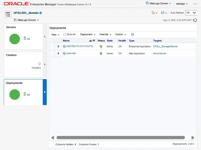Expand the opss-rest deployment row
Screen dimensions: 201x150
tap(58, 54)
